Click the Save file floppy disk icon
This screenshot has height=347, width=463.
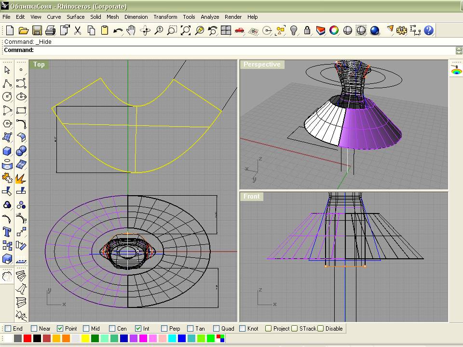click(37, 30)
